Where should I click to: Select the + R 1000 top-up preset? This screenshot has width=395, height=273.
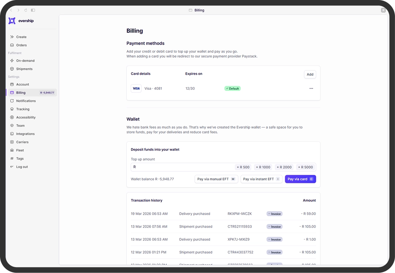coord(263,167)
